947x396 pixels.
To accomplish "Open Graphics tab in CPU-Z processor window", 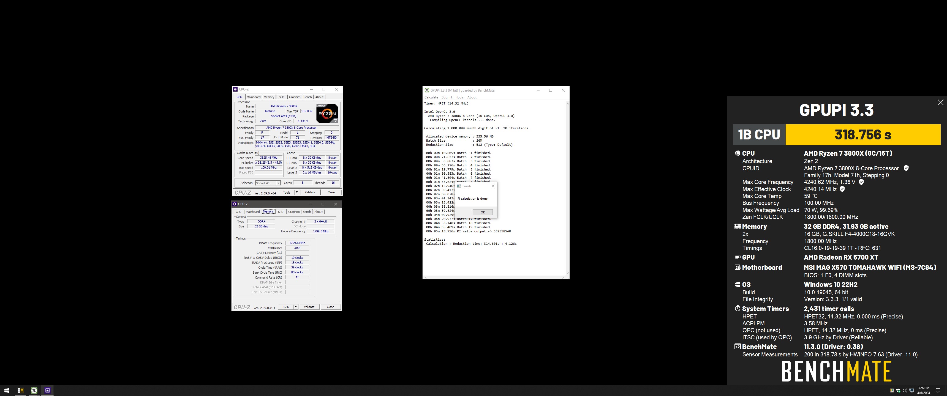I will coord(295,97).
